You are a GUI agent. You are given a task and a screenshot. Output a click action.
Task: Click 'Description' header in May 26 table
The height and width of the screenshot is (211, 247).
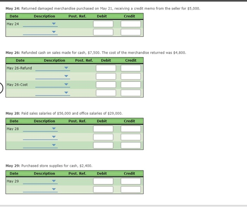[54, 60]
